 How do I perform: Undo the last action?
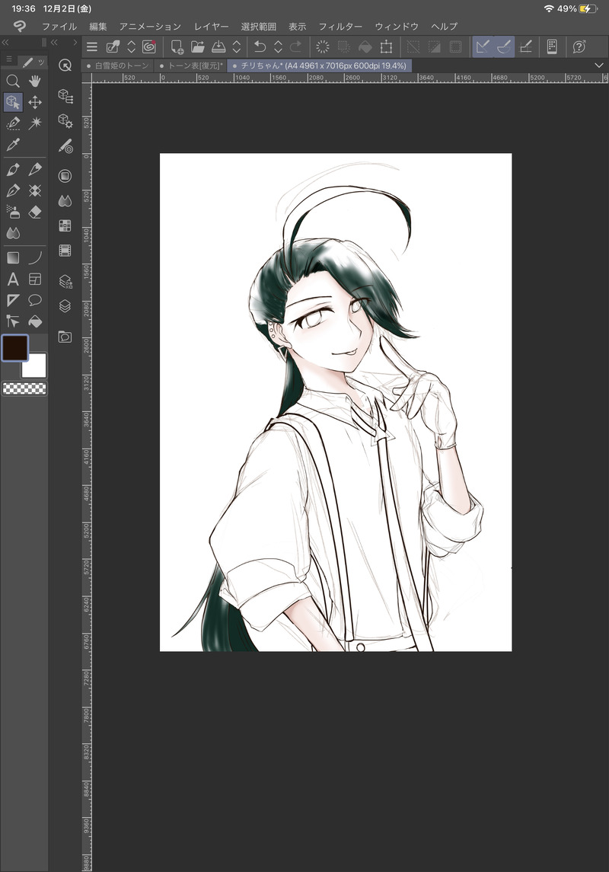(260, 46)
